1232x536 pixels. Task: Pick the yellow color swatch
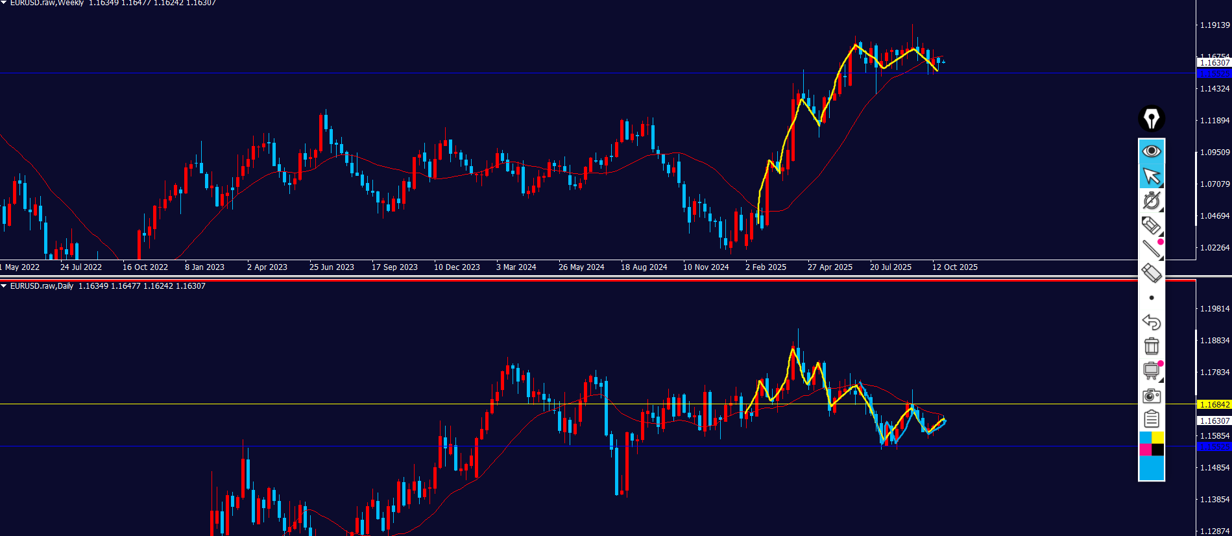pyautogui.click(x=1157, y=438)
